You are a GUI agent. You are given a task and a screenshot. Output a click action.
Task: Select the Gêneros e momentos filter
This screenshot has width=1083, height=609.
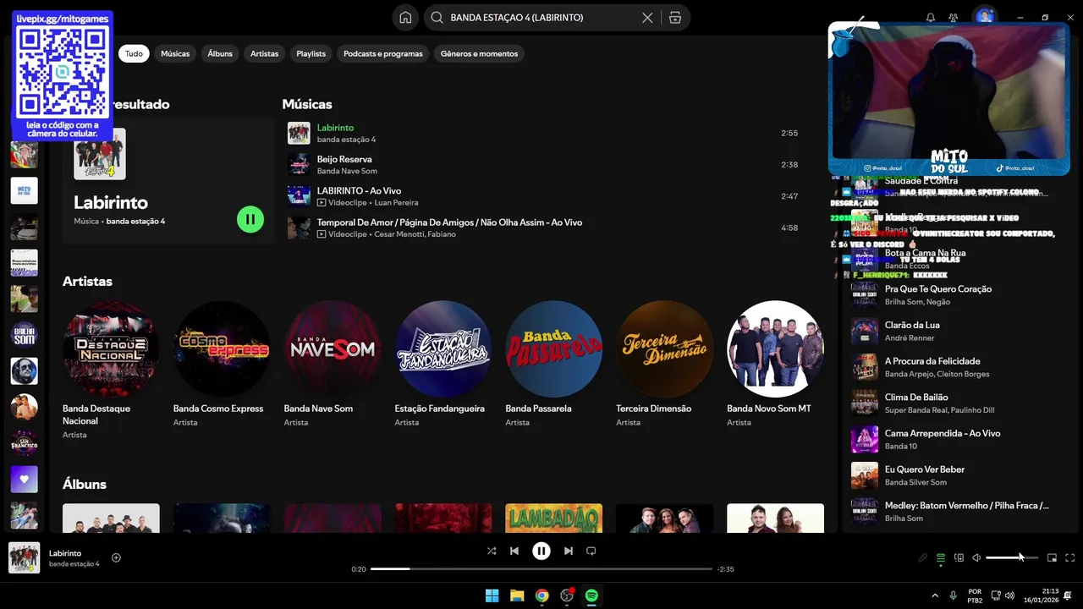point(479,53)
